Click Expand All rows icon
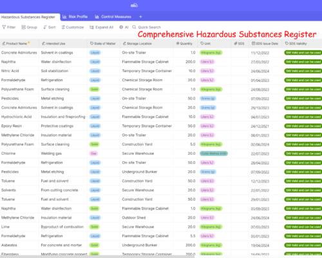 pos(91,27)
